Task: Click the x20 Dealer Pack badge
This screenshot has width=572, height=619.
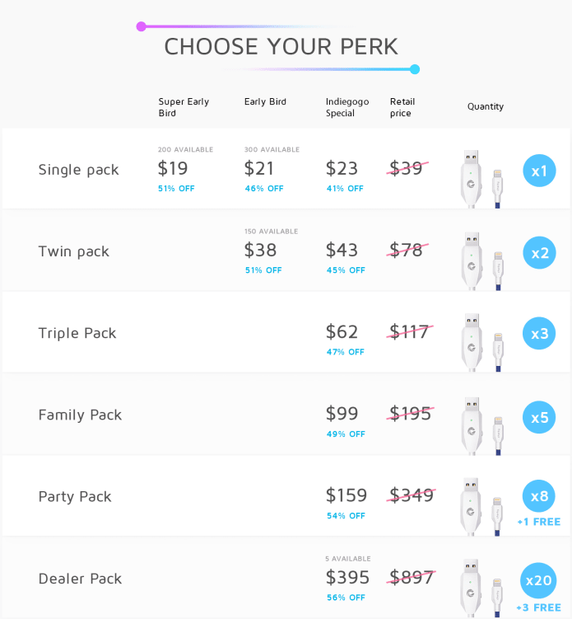Action: click(538, 580)
